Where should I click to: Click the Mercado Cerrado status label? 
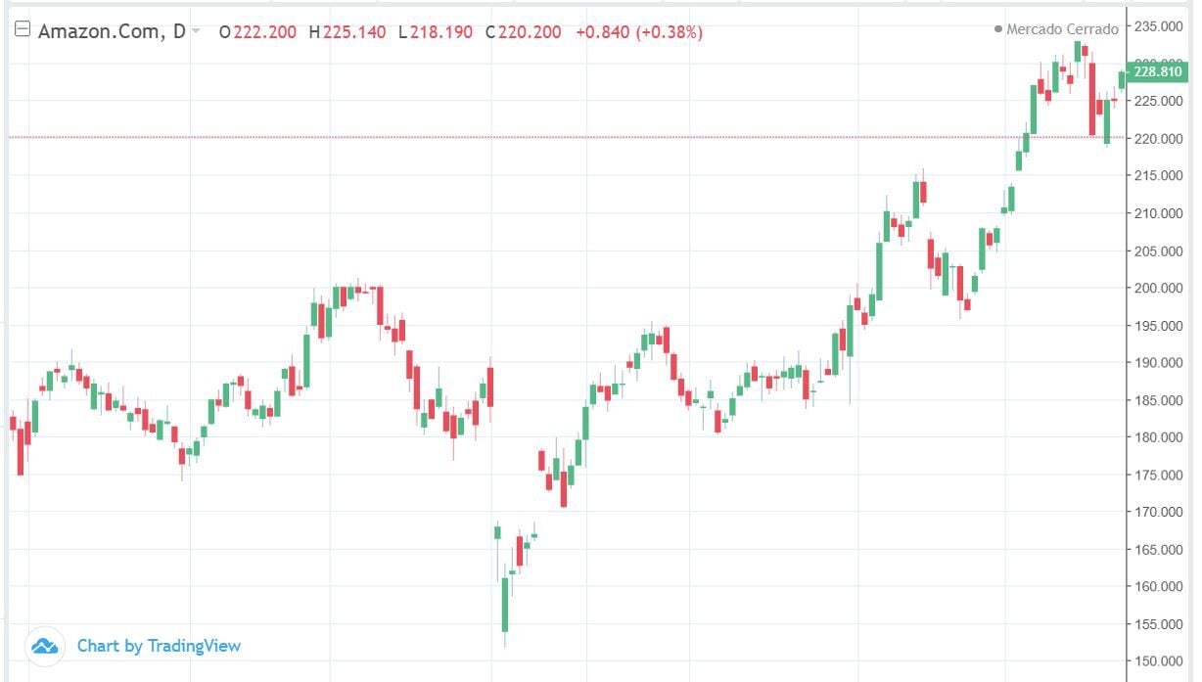(1062, 29)
